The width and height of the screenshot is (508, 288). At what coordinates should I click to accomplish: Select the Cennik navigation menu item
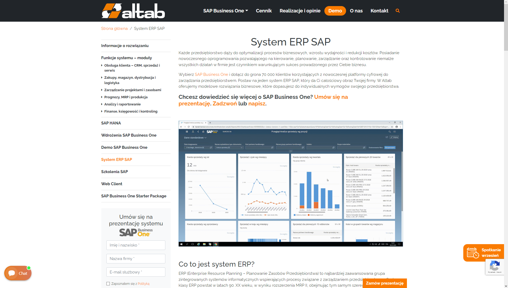pos(264,11)
